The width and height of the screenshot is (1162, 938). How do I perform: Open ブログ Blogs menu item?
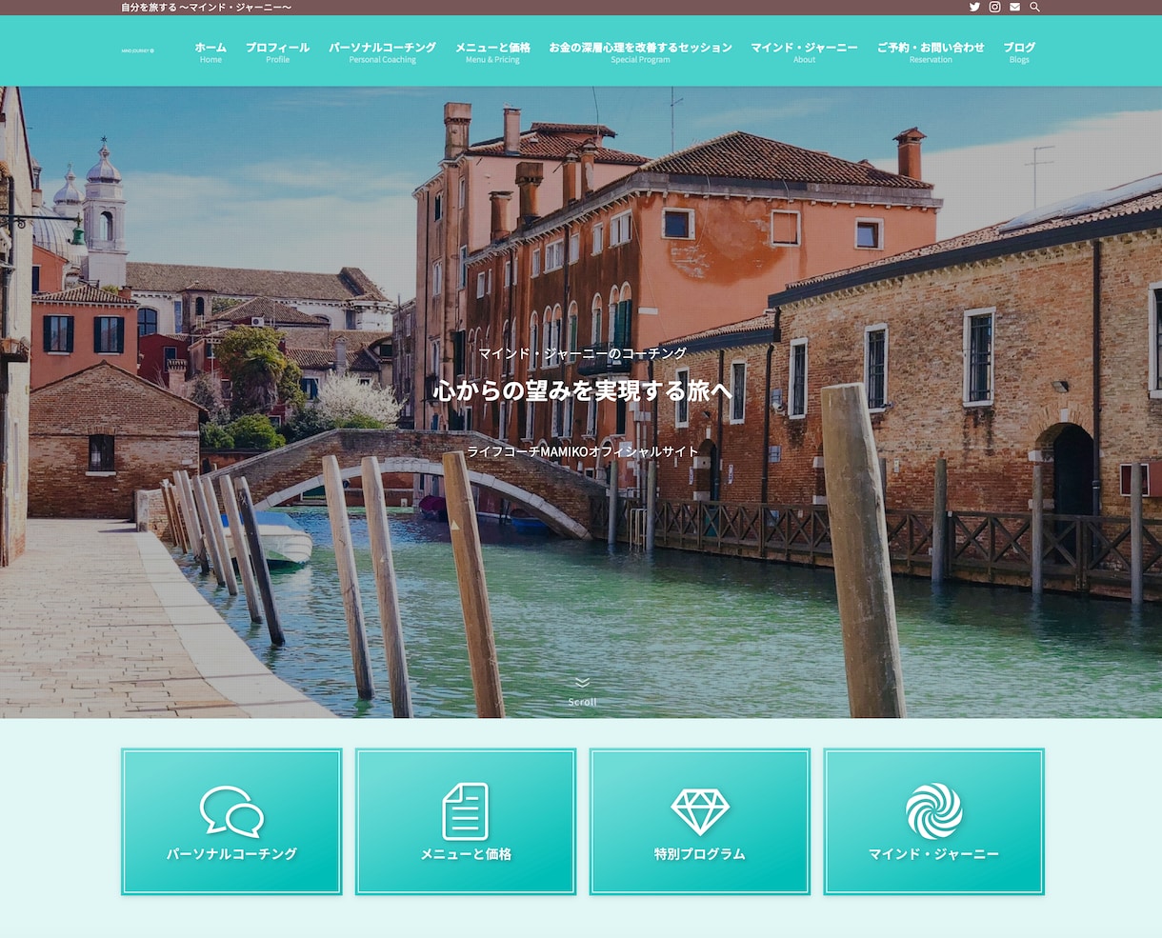click(x=1019, y=52)
